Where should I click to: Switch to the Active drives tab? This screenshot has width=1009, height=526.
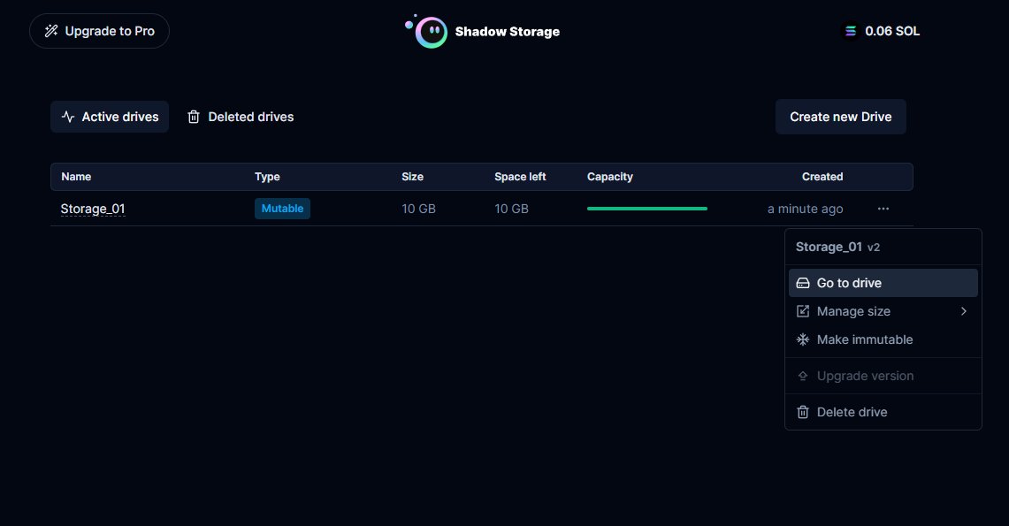click(x=110, y=117)
